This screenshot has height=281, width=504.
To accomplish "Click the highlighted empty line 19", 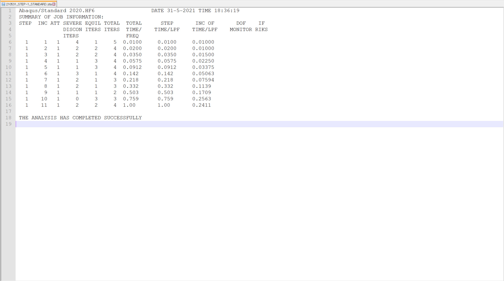I will (x=259, y=124).
